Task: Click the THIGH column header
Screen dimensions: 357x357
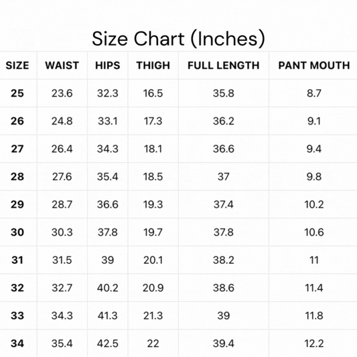Action: click(x=153, y=66)
